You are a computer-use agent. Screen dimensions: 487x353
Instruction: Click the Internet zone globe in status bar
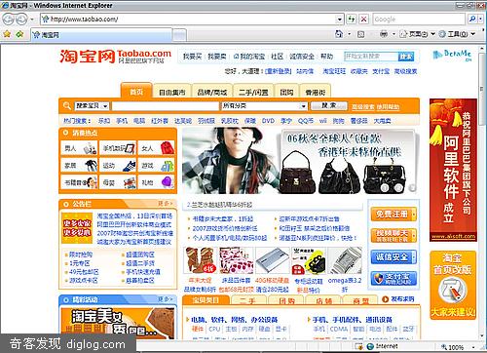tap(370, 346)
